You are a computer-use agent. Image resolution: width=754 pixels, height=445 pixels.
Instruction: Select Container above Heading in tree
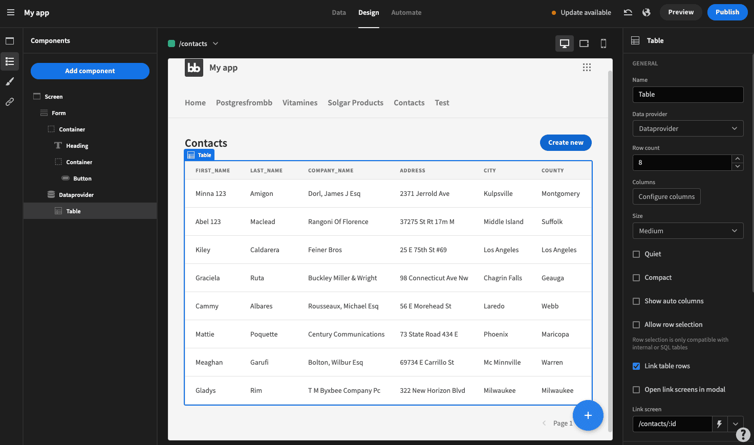tap(90, 129)
